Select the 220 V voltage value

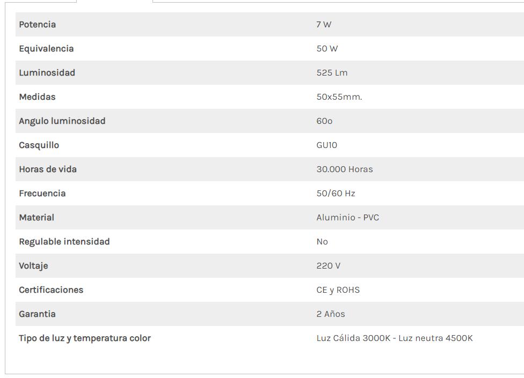coord(328,266)
